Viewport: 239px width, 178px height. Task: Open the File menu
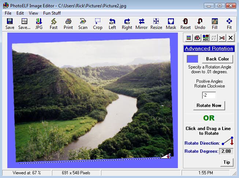tap(8, 13)
